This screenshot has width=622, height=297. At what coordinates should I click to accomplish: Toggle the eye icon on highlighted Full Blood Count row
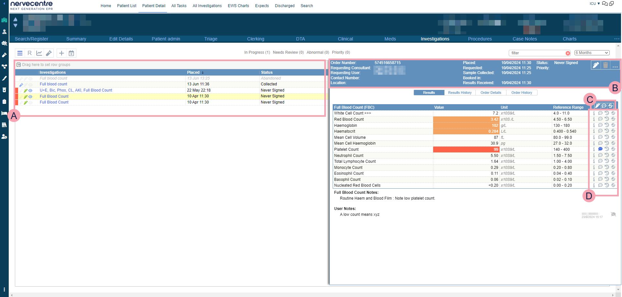30,96
